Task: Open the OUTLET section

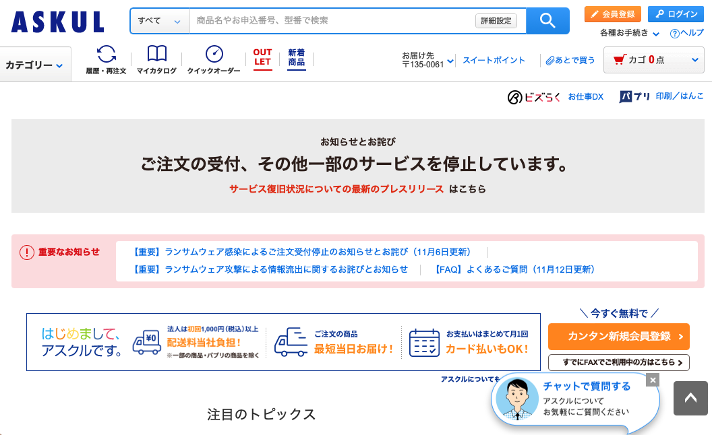Action: click(x=262, y=58)
